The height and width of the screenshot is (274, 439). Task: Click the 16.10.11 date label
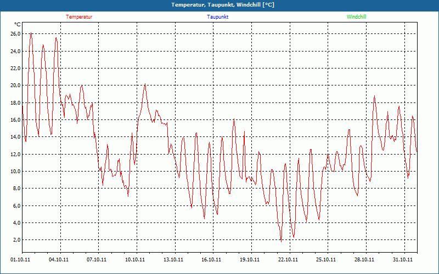tap(211, 259)
